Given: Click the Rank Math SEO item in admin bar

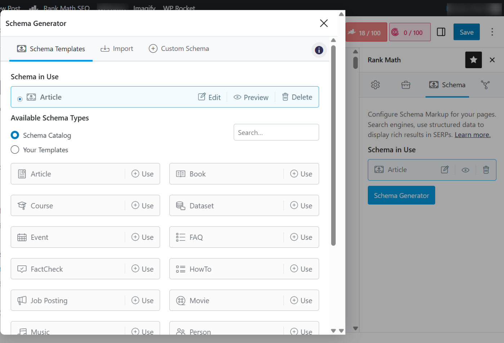Looking at the screenshot, I should [67, 8].
